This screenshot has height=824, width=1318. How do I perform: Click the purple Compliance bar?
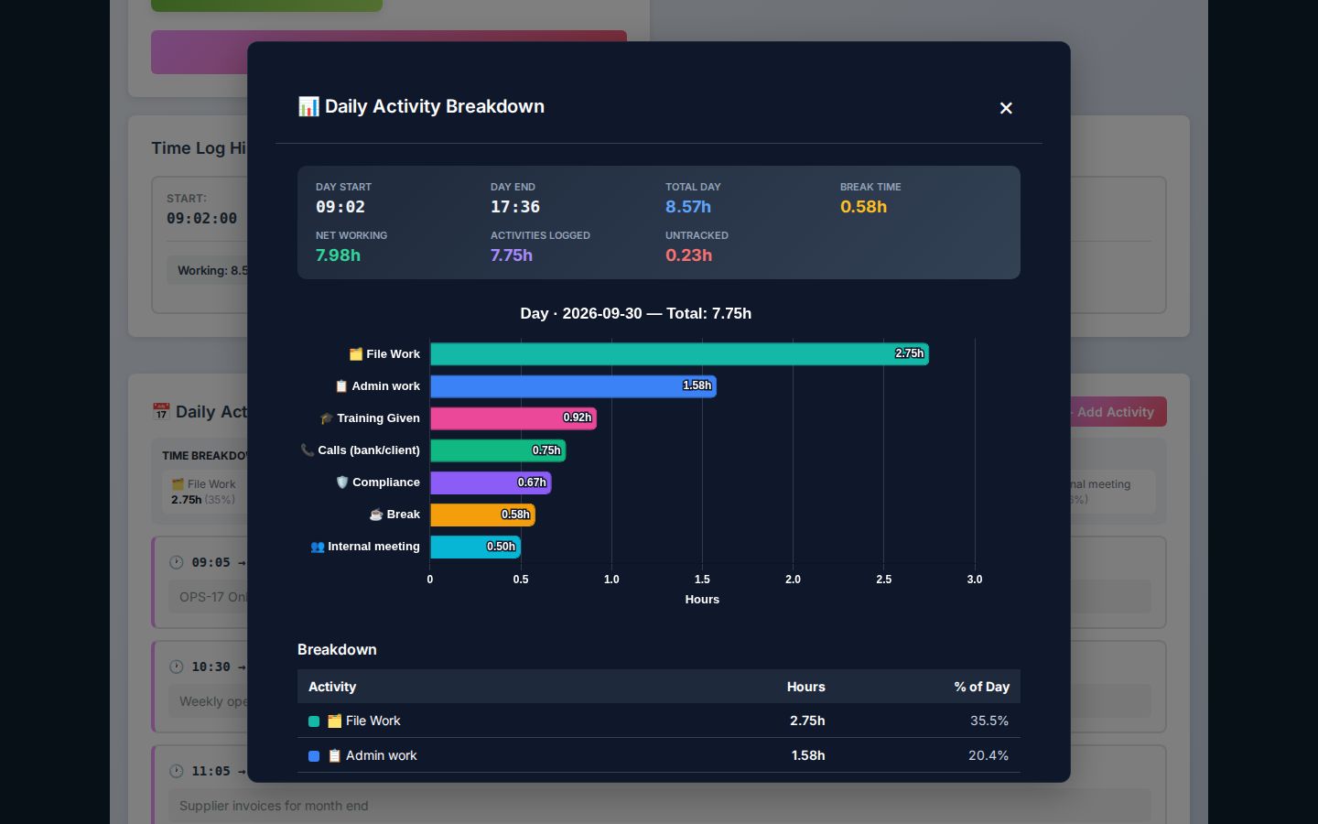coord(491,482)
